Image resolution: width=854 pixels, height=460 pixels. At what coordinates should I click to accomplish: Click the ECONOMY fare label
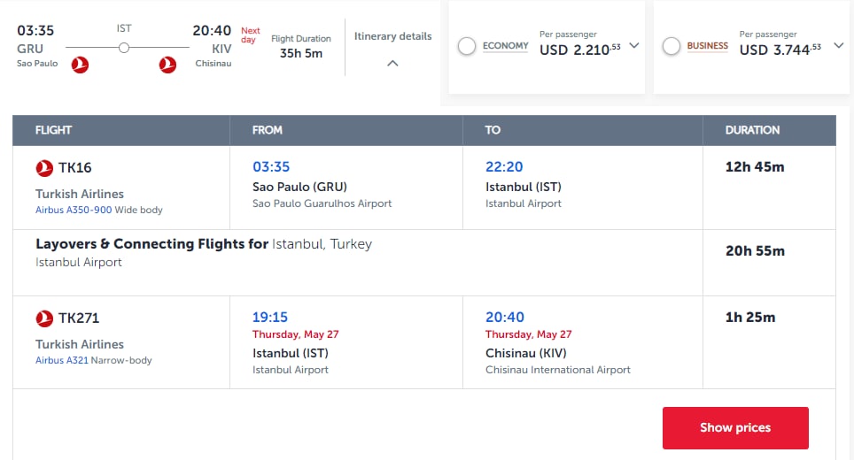506,46
